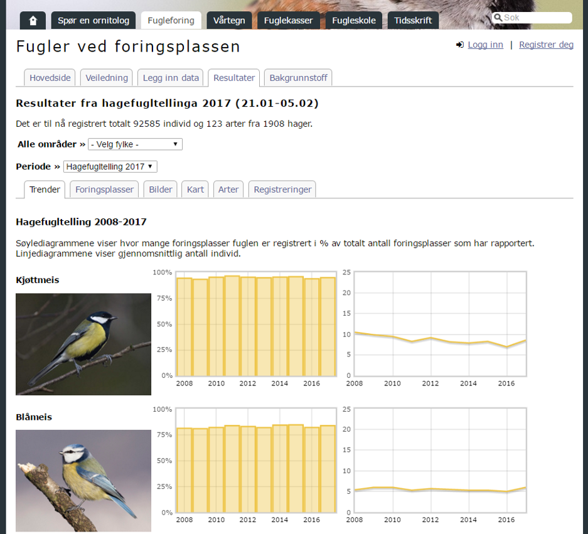Click the 'Registrer deg' link

(546, 45)
